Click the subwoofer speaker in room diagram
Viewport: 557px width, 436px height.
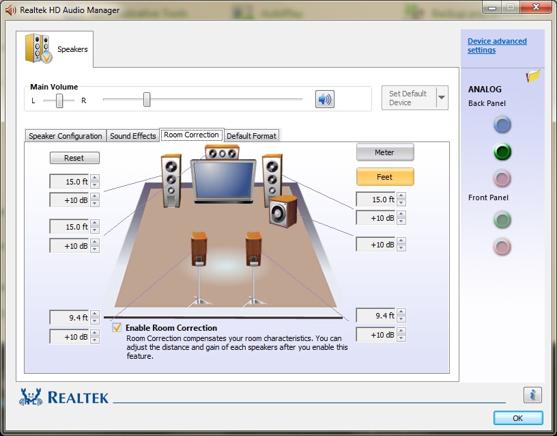pos(283,212)
